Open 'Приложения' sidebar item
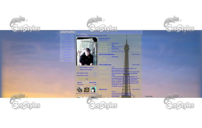This screenshot has width=202, height=128. tap(67, 61)
